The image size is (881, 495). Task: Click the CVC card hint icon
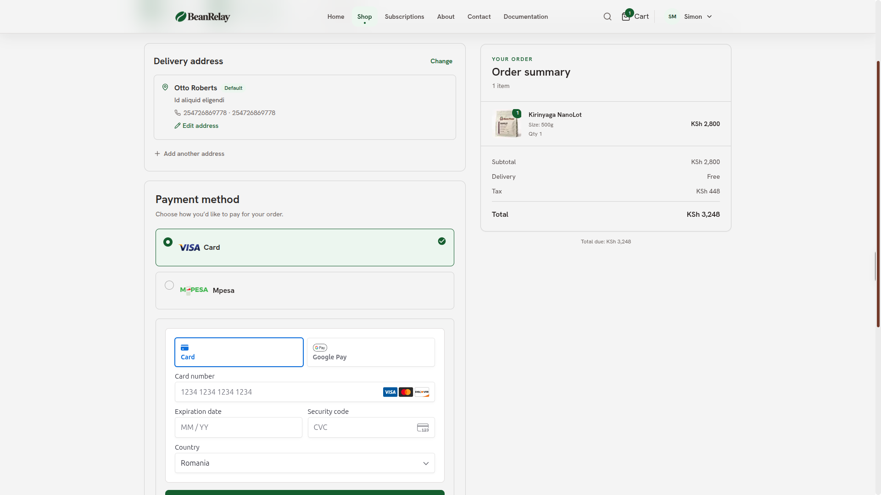click(x=423, y=428)
